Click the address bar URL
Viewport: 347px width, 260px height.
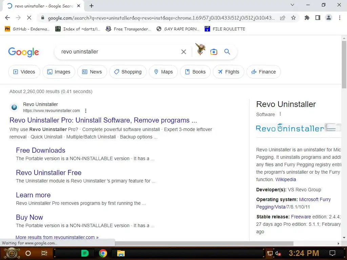(x=161, y=18)
